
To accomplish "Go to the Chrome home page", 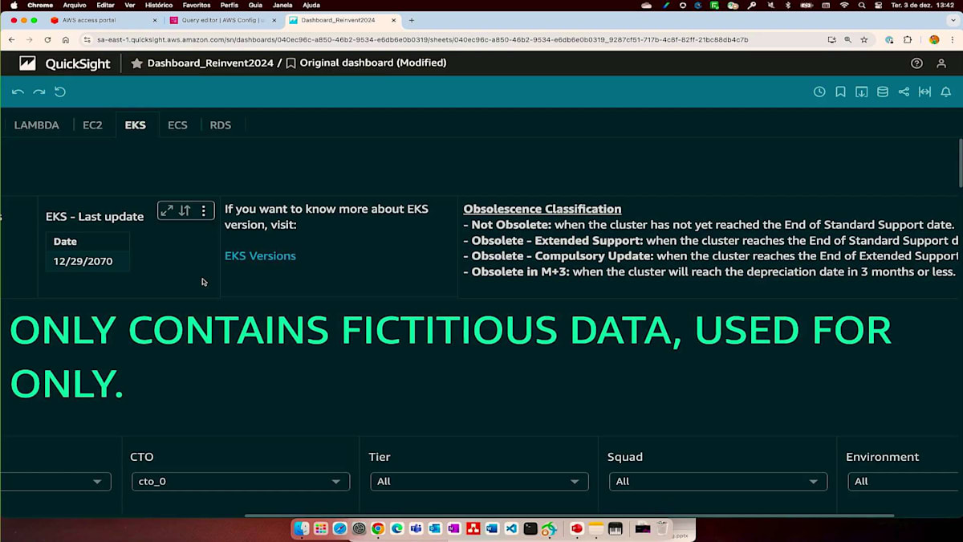I will [66, 39].
